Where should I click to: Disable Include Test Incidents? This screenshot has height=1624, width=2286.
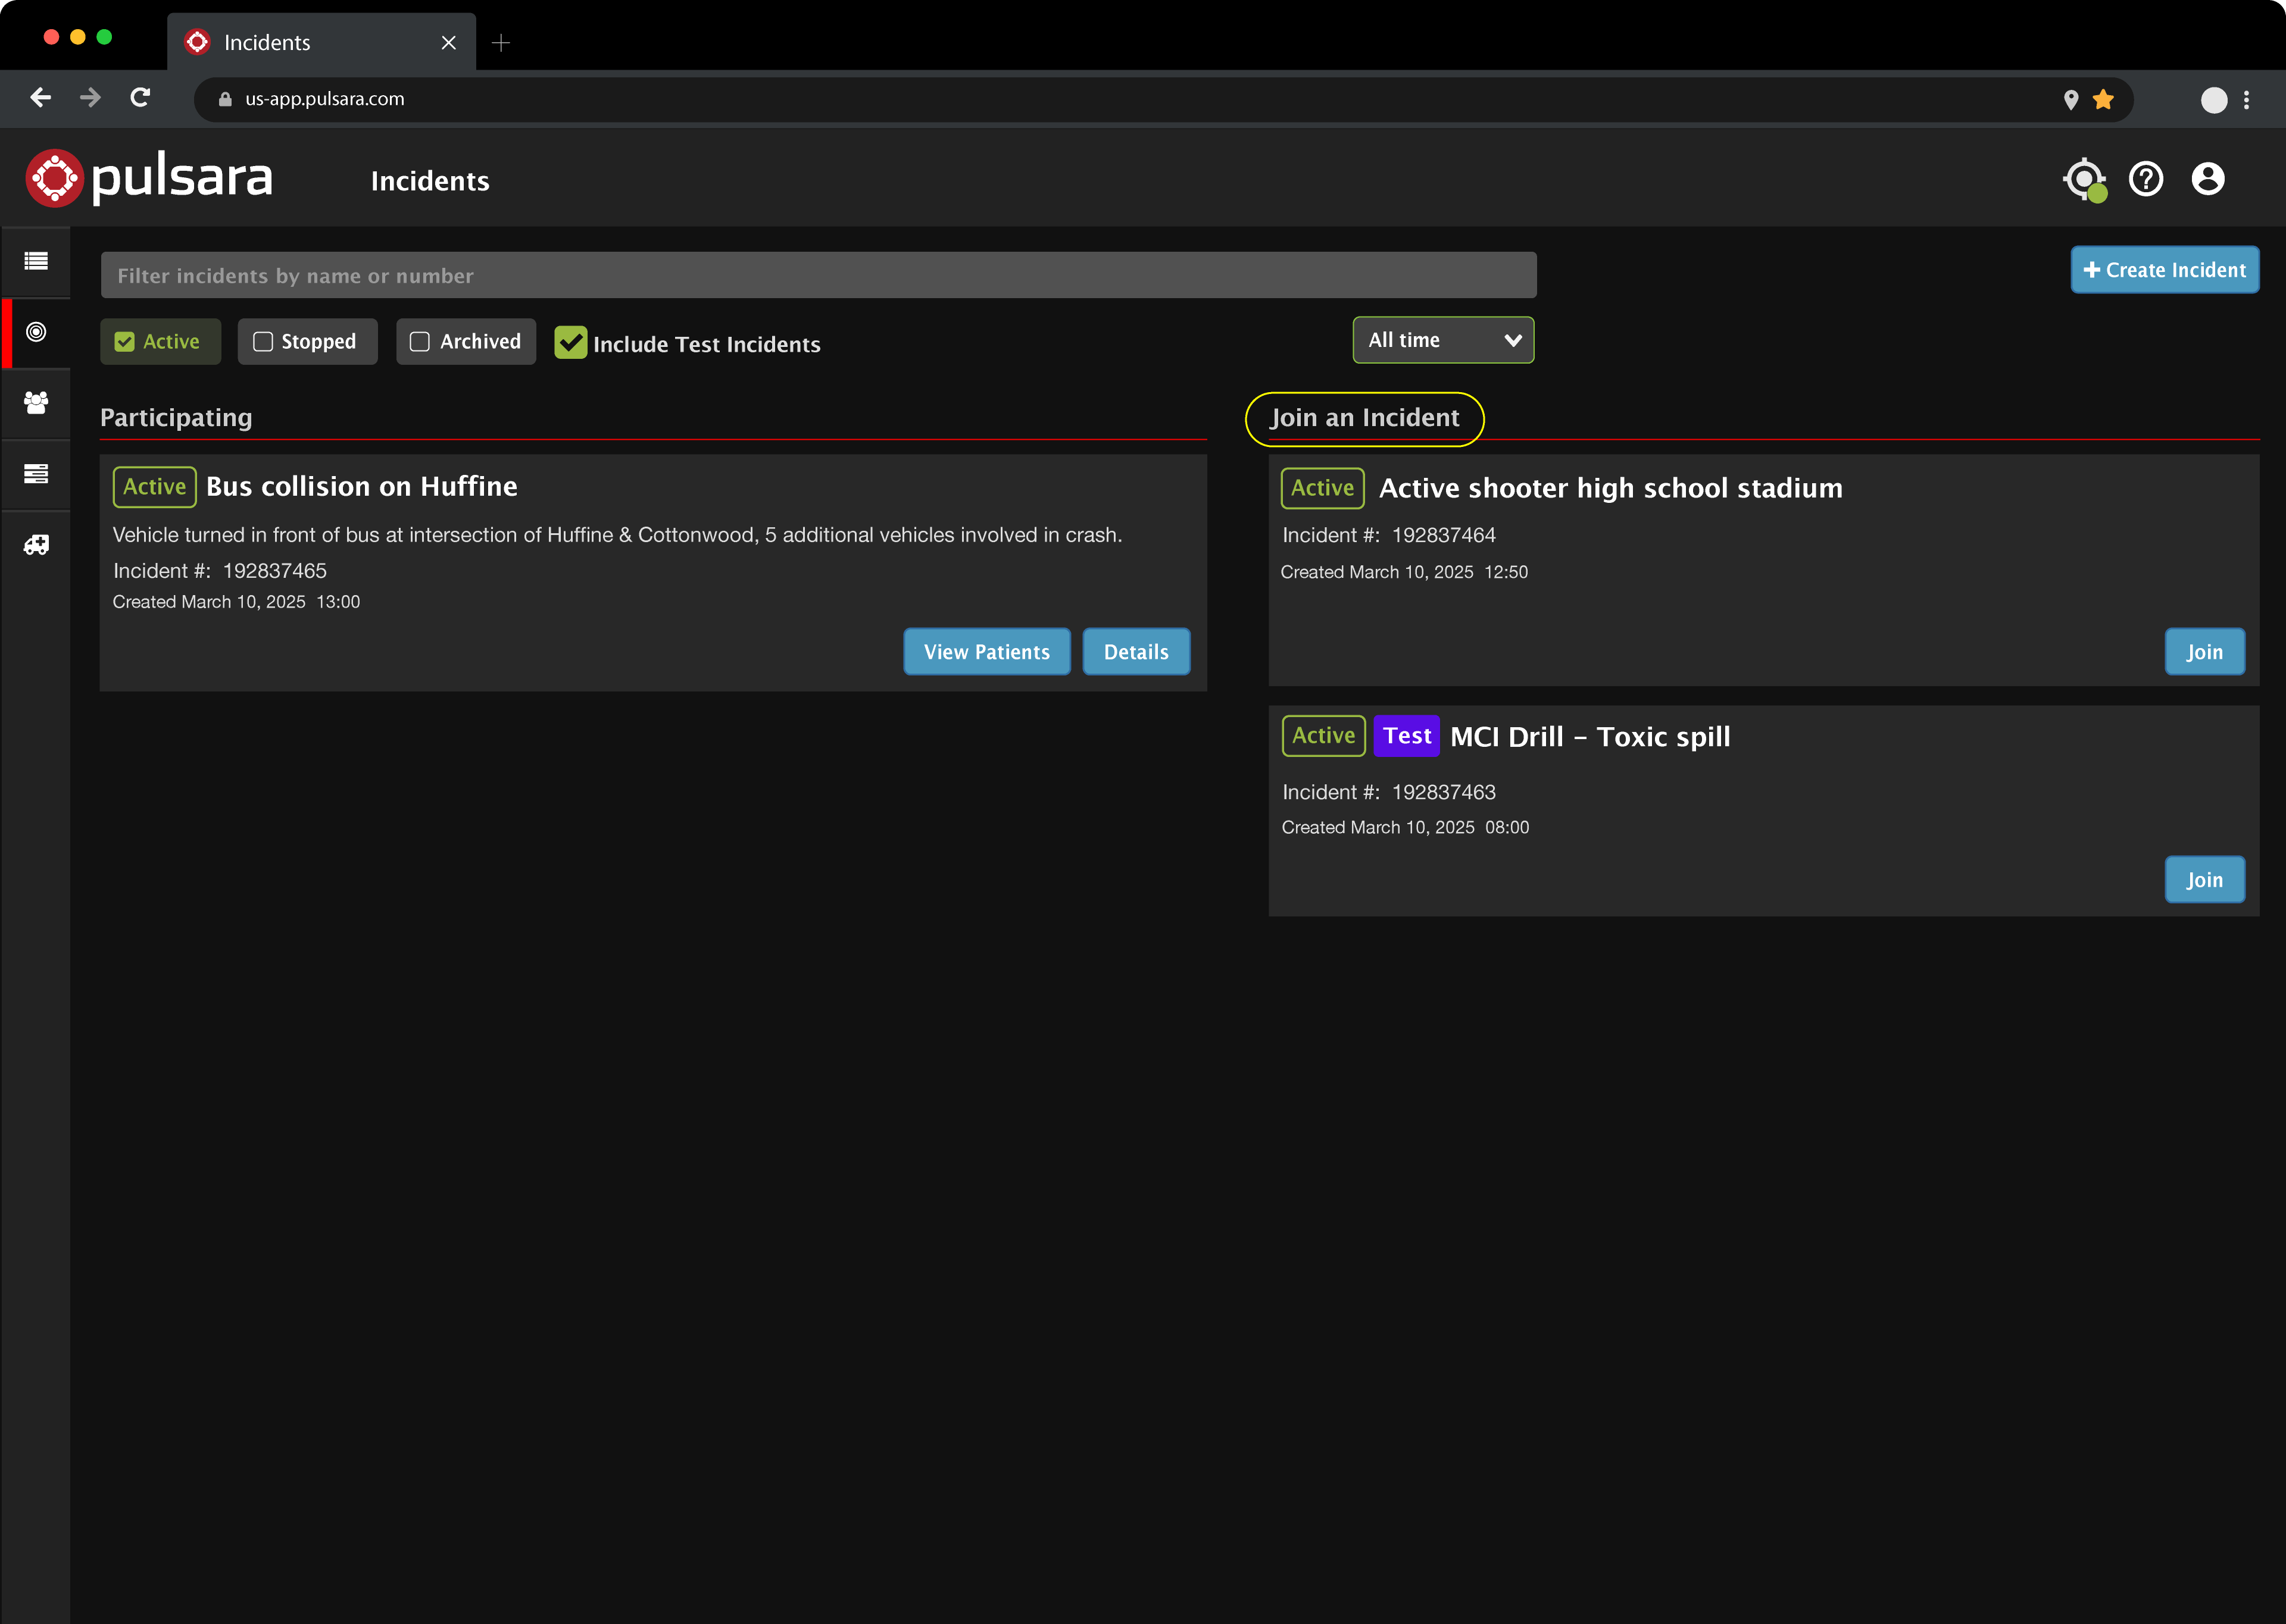(571, 343)
